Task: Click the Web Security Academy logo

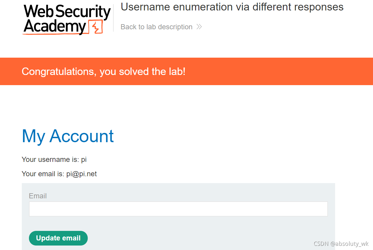Action: [x=67, y=20]
